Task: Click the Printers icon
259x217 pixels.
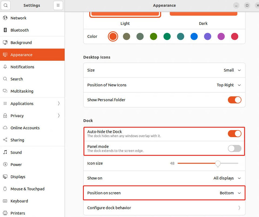Action: click(5, 213)
